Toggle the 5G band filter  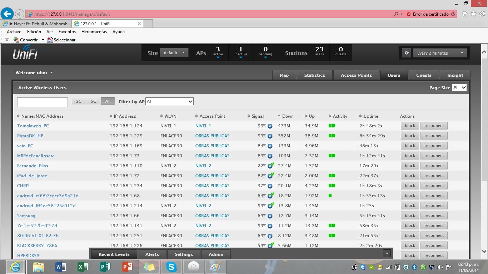click(x=93, y=101)
